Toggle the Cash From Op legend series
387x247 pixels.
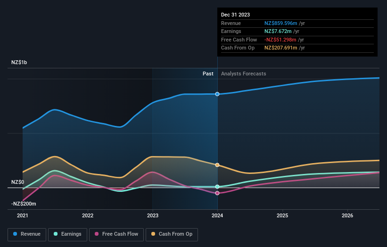tap(172, 234)
